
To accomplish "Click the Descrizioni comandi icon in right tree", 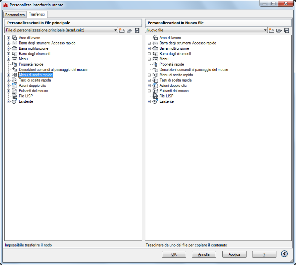I will click(155, 70).
